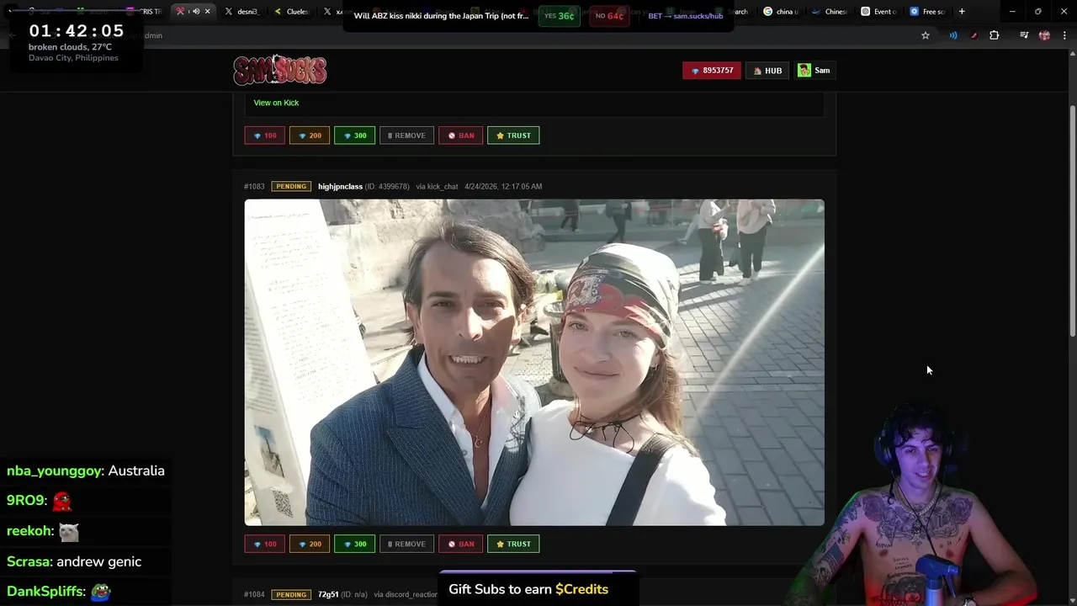Click the bet question about the Japan Trip
This screenshot has height=606, width=1077.
click(441, 16)
